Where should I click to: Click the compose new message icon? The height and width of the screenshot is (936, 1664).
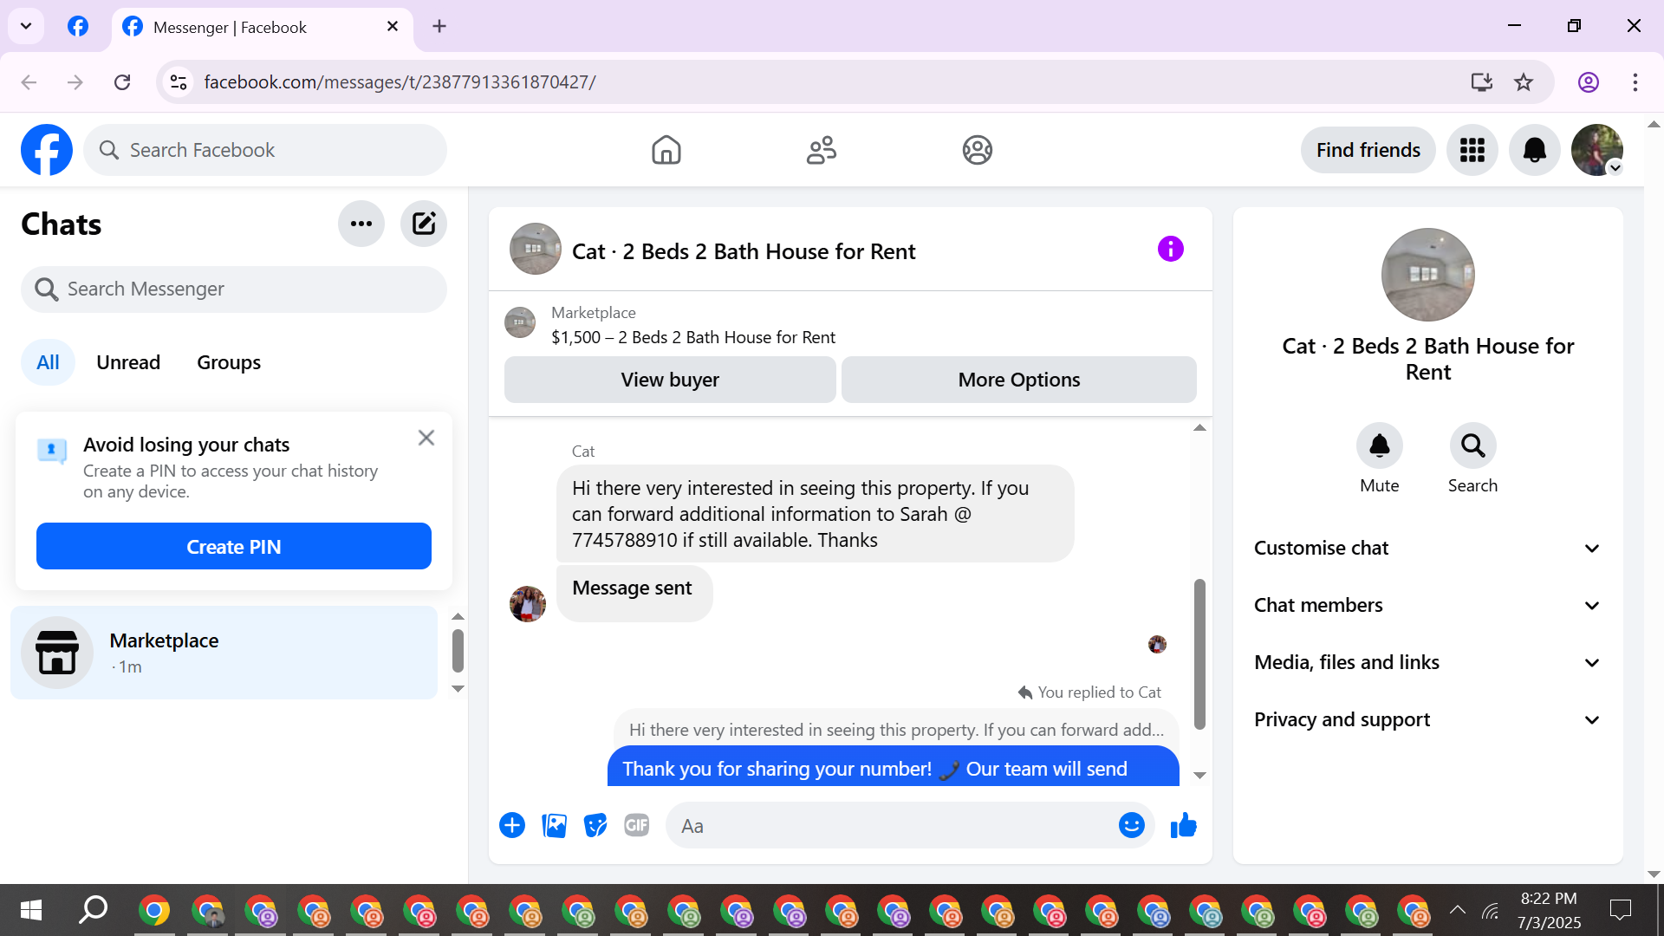tap(423, 224)
